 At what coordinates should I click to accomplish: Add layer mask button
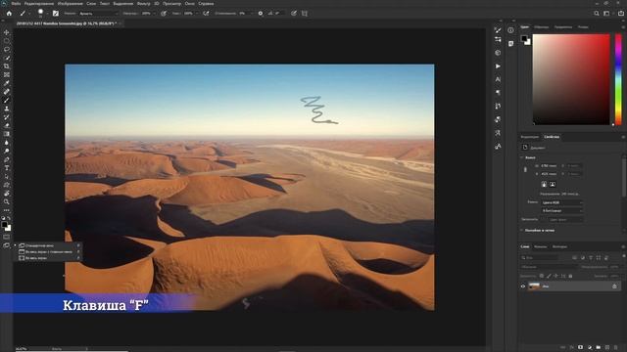[x=581, y=347]
